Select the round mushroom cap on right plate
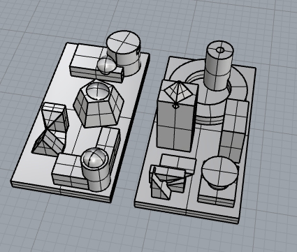This screenshot has height=252, width=297. pos(219,171)
